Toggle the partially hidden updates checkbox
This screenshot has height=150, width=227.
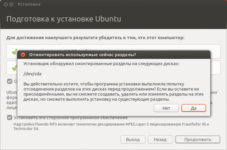point(9,81)
